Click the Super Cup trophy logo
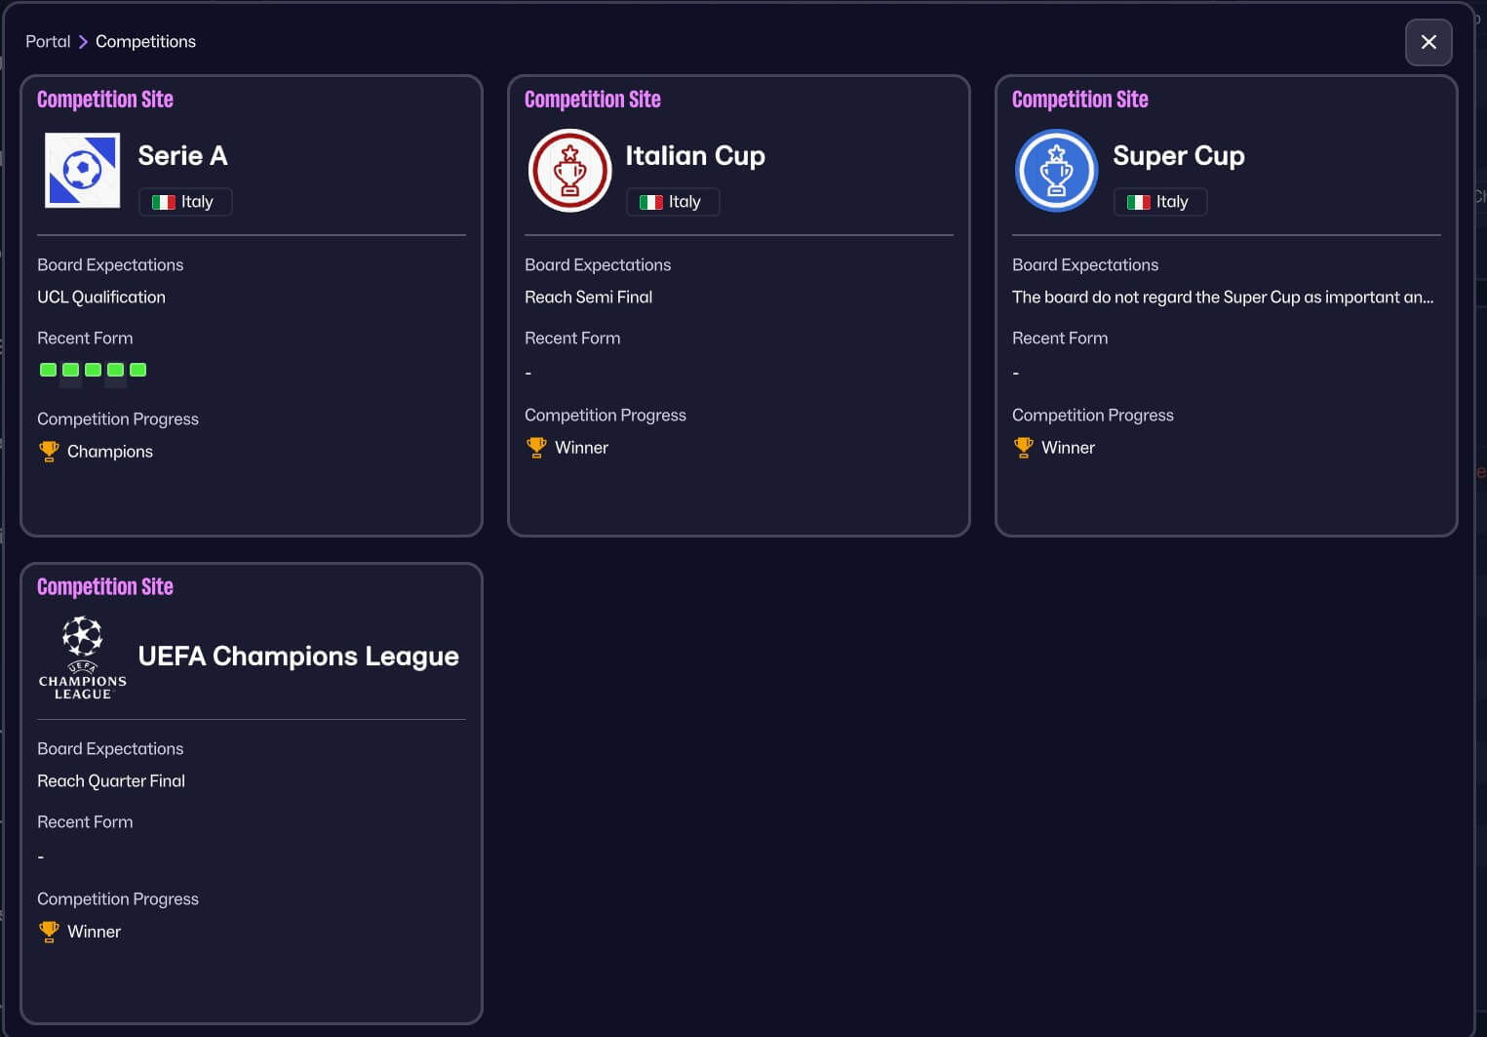Screen dimensions: 1487x1037 (x=1057, y=171)
